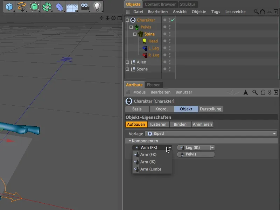Click the Attribute manager up arrow icon
The image size is (280, 210).
[x=246, y=92]
